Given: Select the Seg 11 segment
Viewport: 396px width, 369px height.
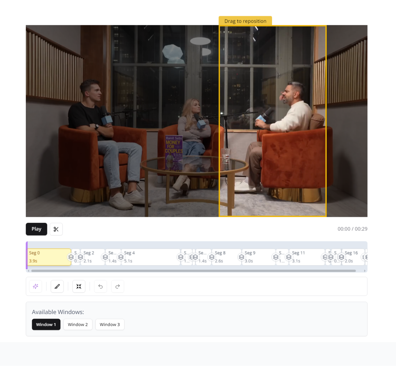Looking at the screenshot, I should 307,257.
